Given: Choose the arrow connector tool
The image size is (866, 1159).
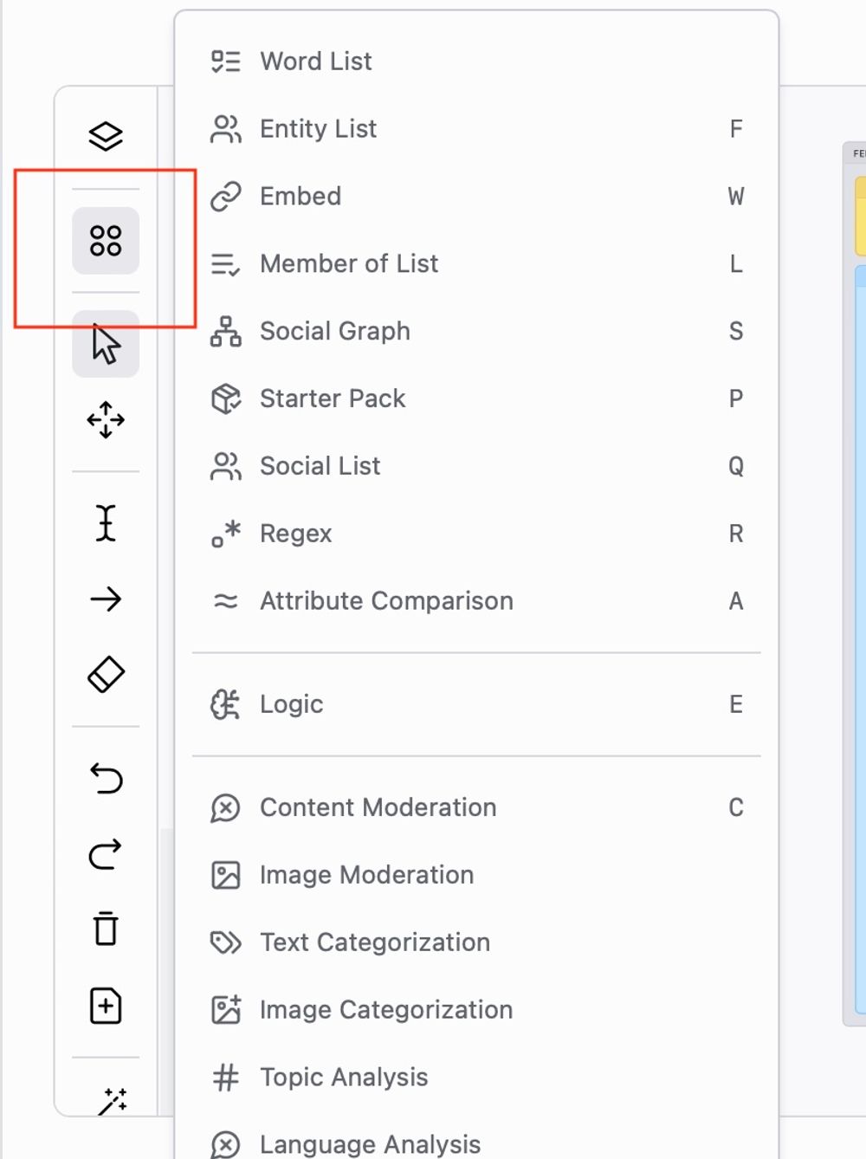Looking at the screenshot, I should 106,599.
